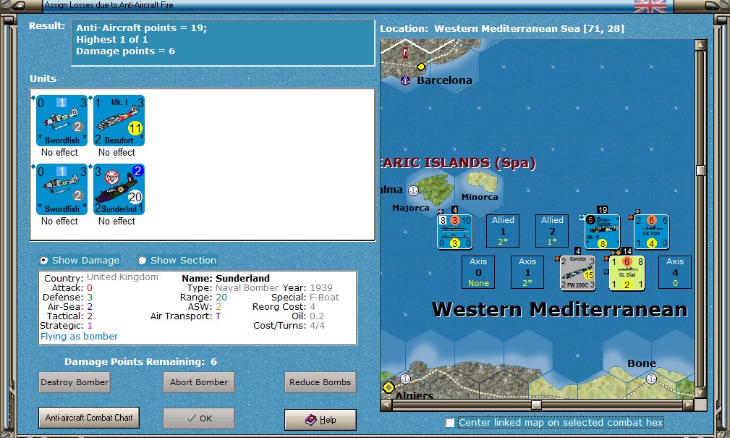Click the map vertical scrollbar thumb

[x=700, y=170]
